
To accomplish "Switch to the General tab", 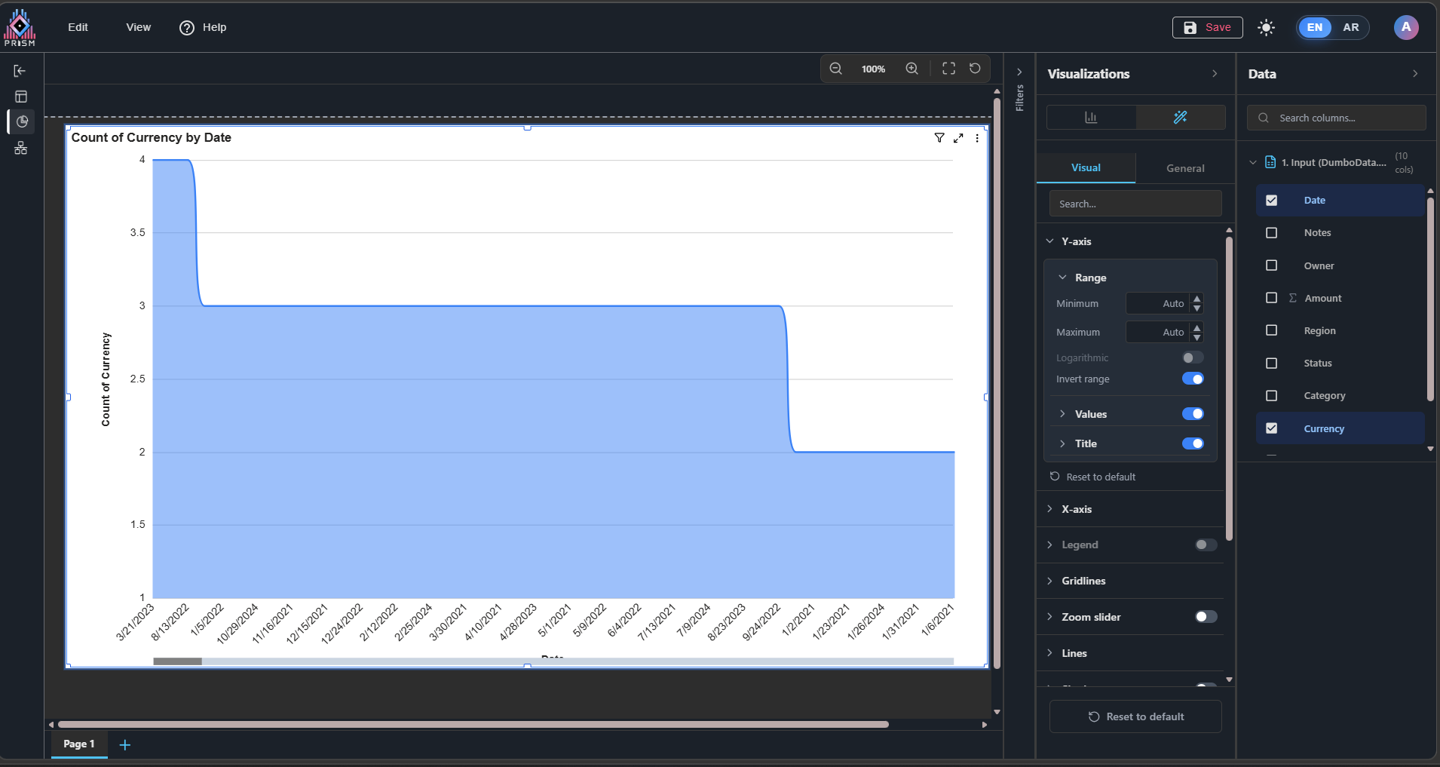I will (1184, 168).
